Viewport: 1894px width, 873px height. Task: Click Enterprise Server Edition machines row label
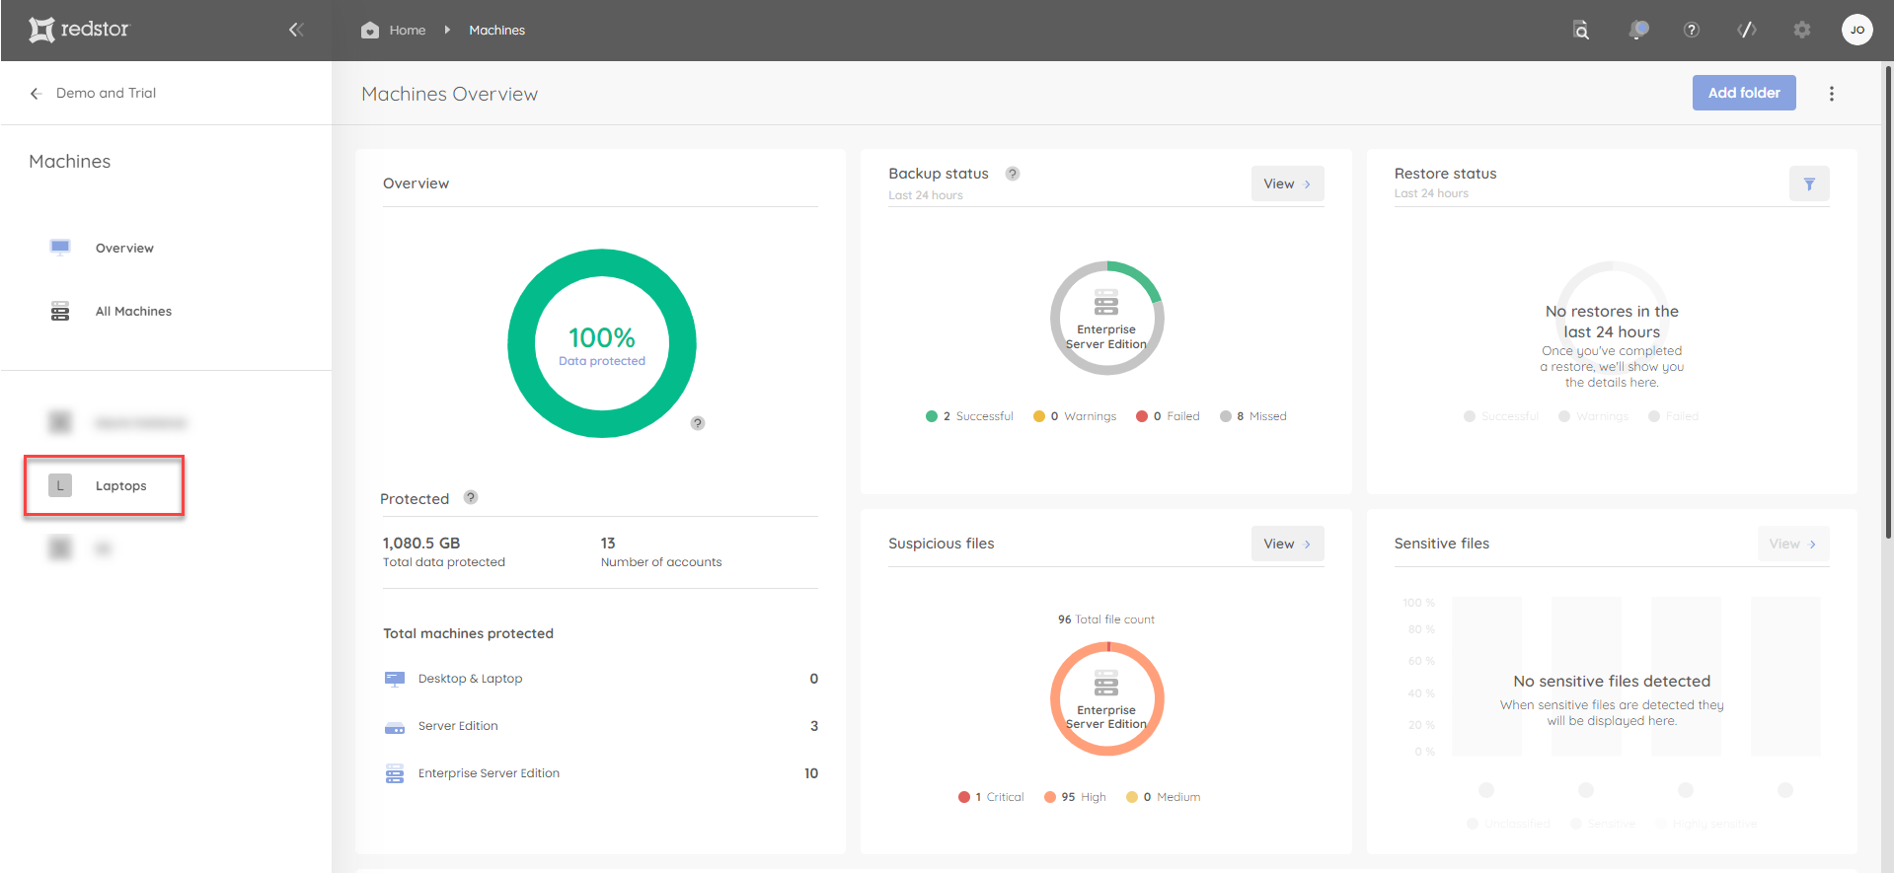click(489, 773)
